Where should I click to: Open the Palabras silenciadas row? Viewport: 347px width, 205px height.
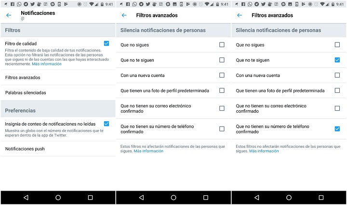(58, 92)
